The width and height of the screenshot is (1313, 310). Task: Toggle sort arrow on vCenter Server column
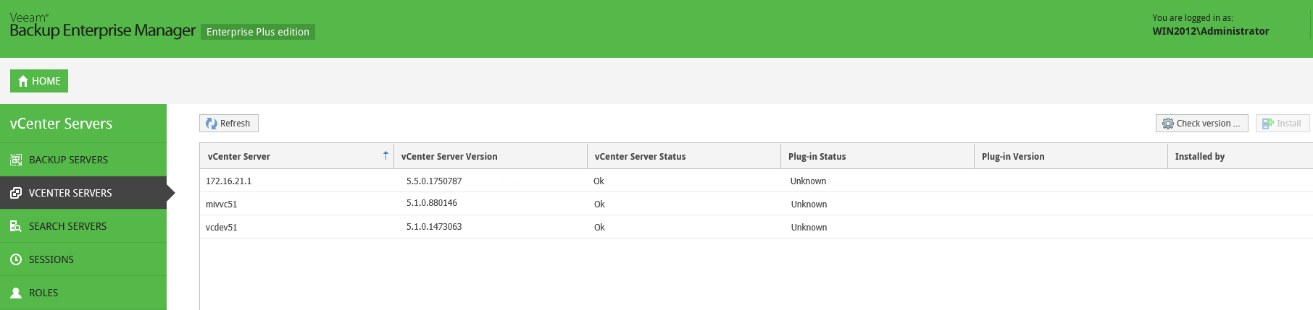(385, 155)
